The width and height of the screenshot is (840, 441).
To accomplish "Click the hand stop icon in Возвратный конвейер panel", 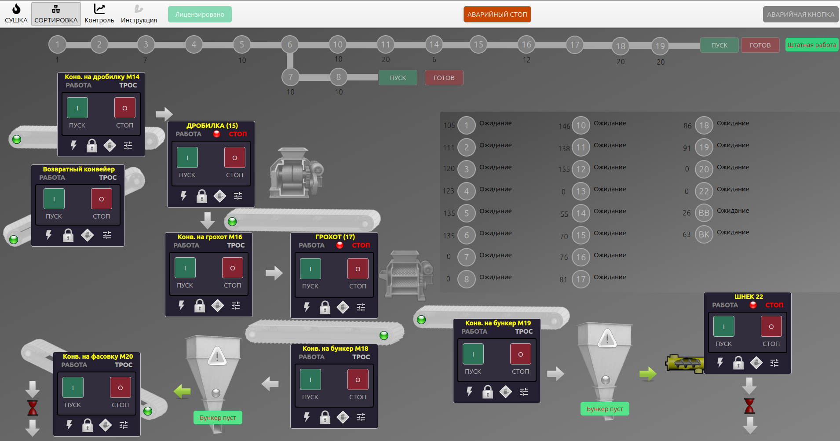I will pyautogui.click(x=88, y=235).
